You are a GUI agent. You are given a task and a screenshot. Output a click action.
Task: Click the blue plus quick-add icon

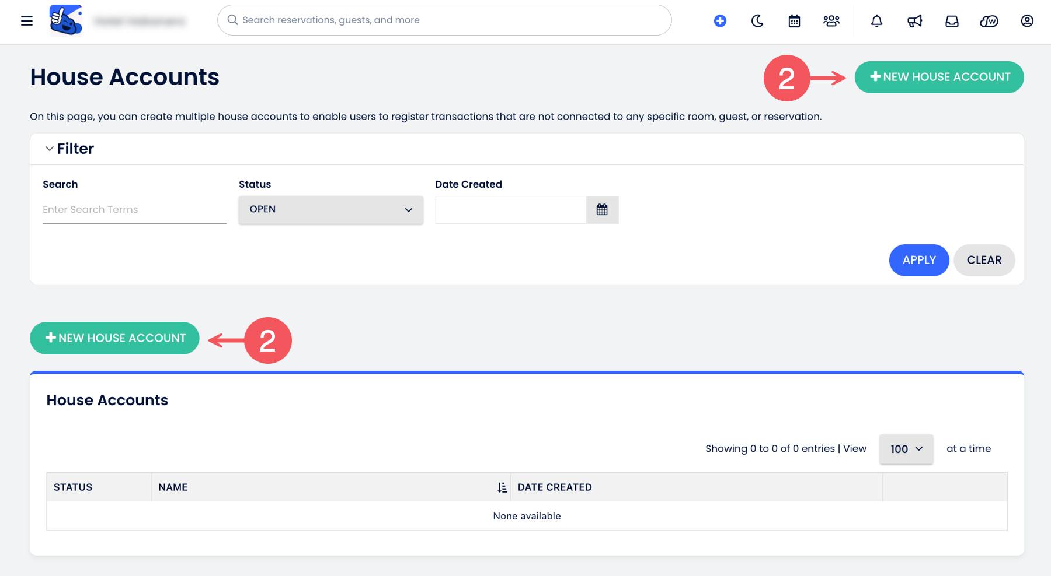point(720,21)
